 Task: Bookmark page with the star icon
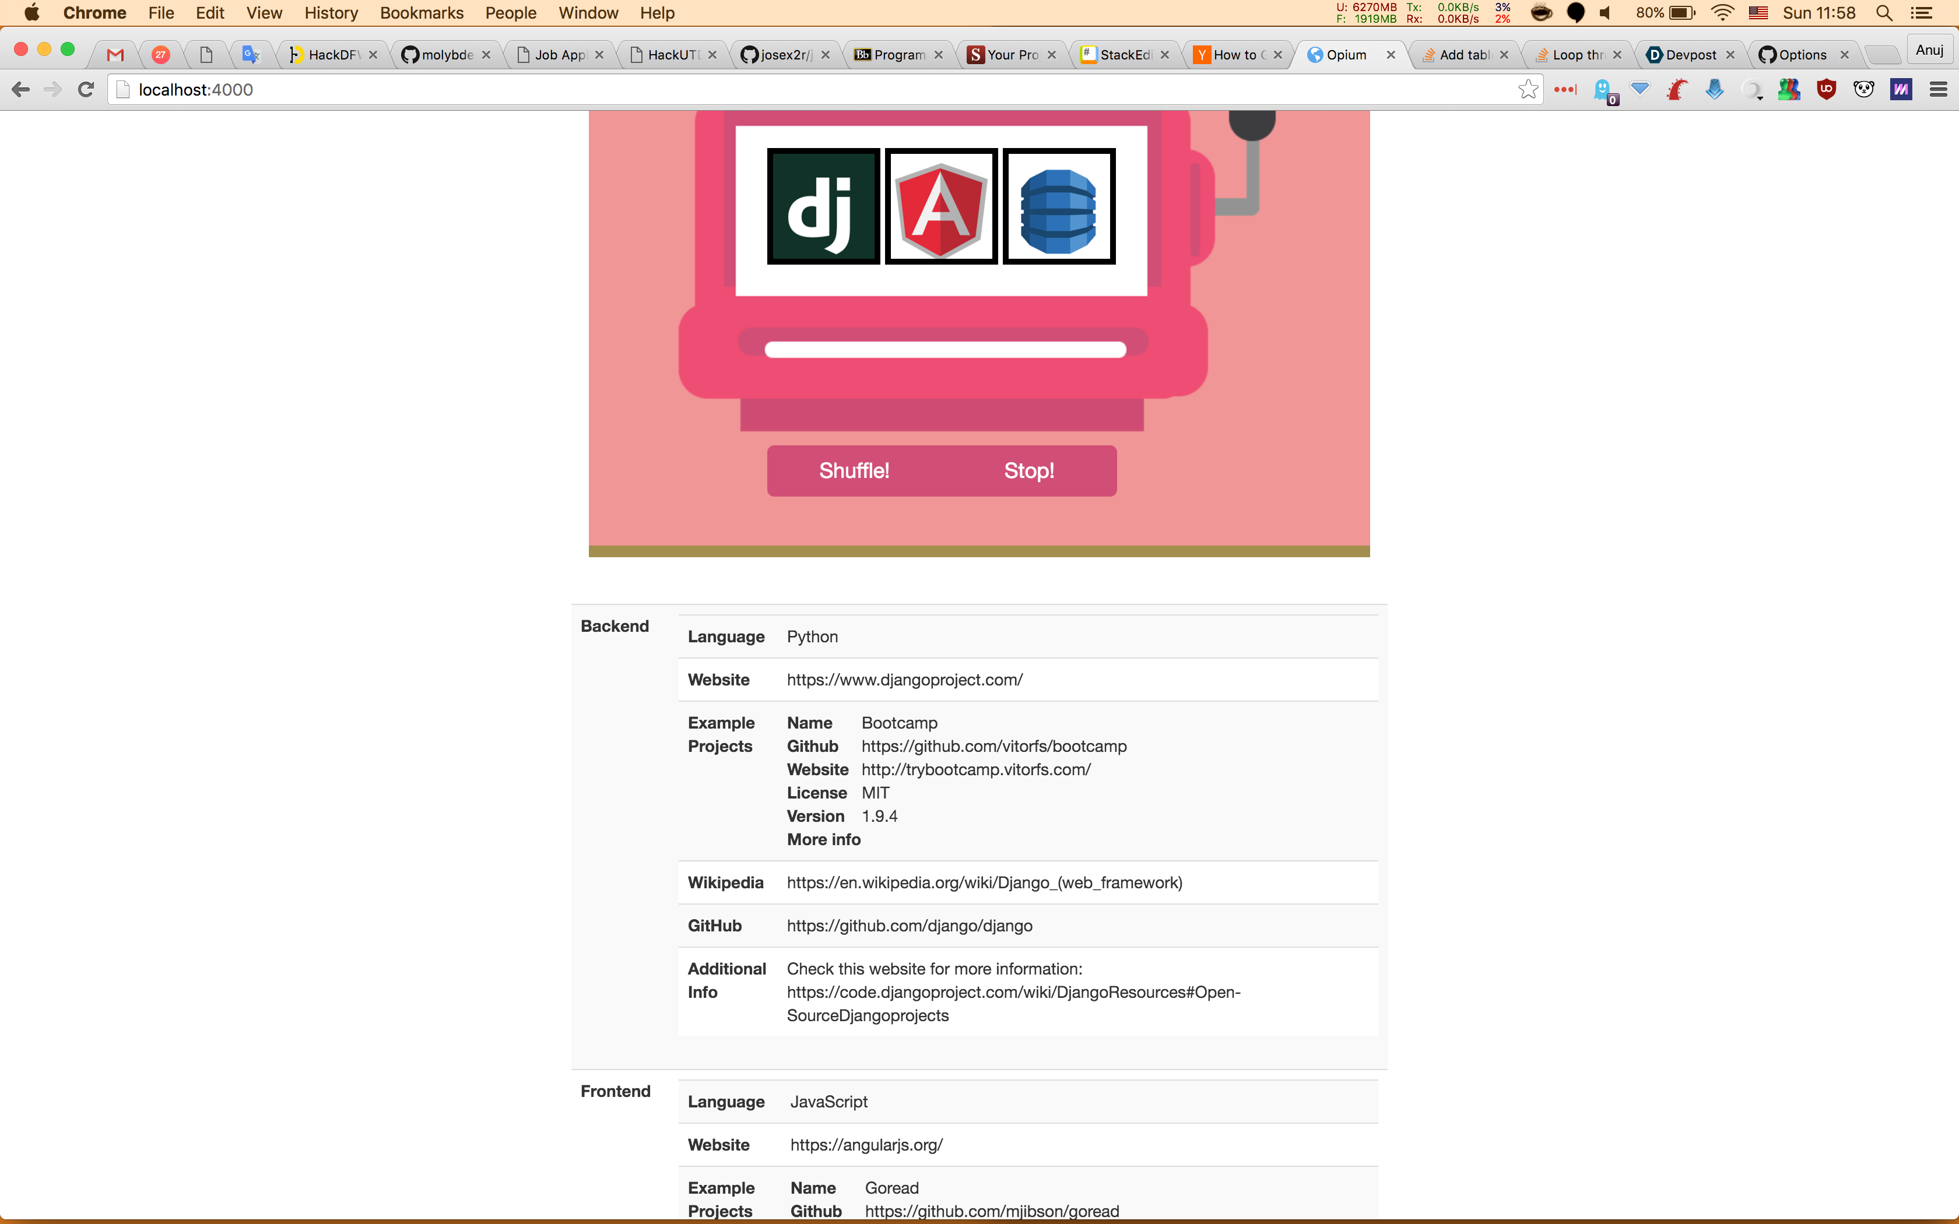click(1528, 90)
